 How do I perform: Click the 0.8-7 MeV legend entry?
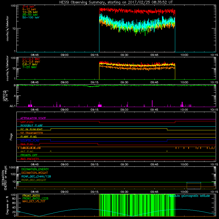30,64
